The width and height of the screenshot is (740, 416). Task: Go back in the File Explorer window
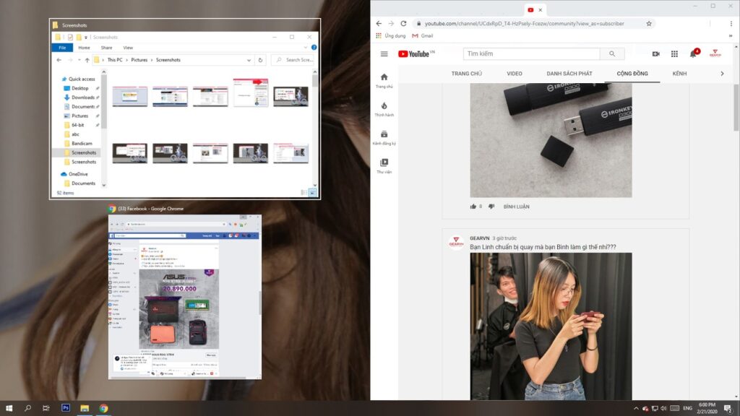click(x=59, y=60)
